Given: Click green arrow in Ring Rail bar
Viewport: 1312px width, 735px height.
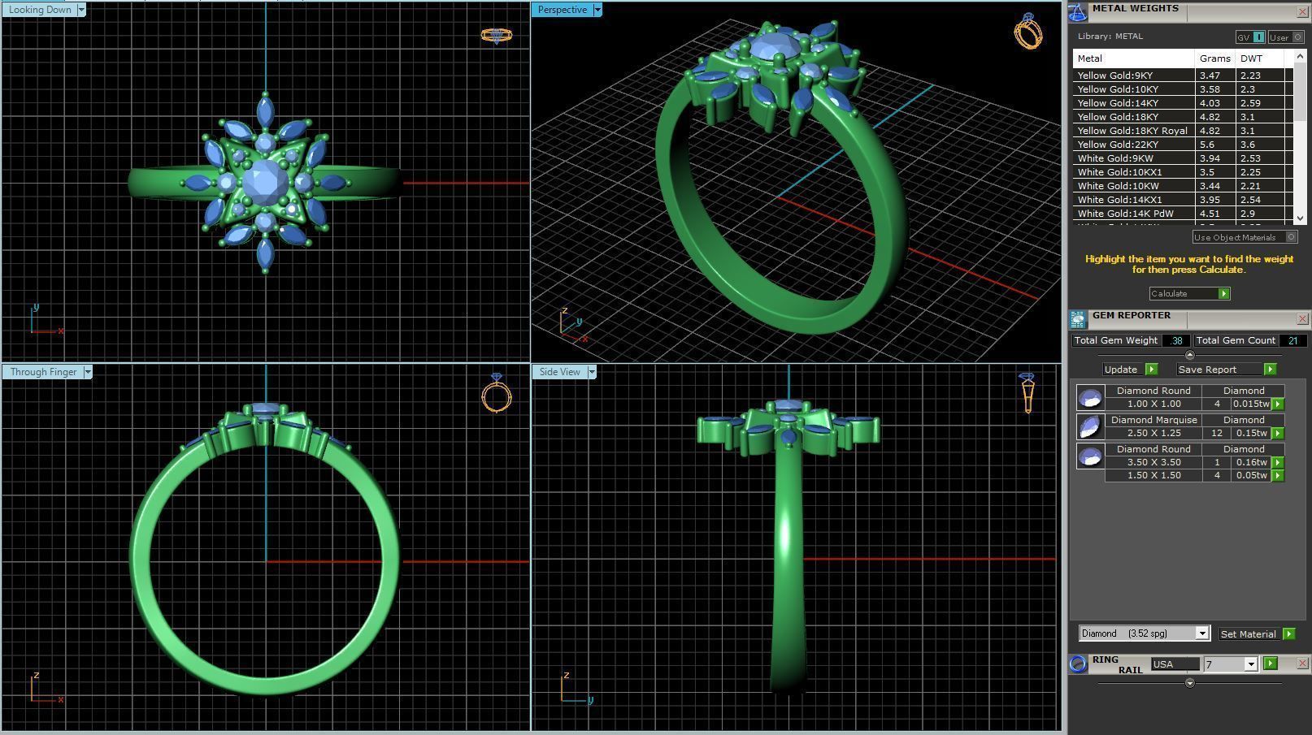Looking at the screenshot, I should 1271,664.
